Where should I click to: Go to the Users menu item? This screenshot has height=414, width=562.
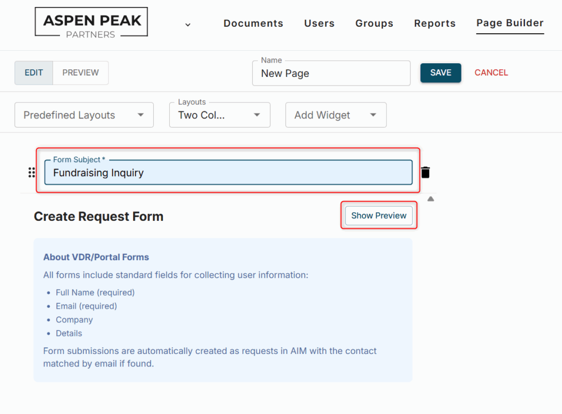tap(319, 23)
